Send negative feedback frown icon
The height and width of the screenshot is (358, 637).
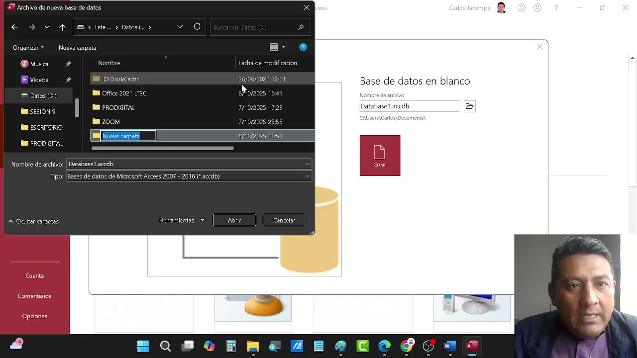pyautogui.click(x=537, y=7)
